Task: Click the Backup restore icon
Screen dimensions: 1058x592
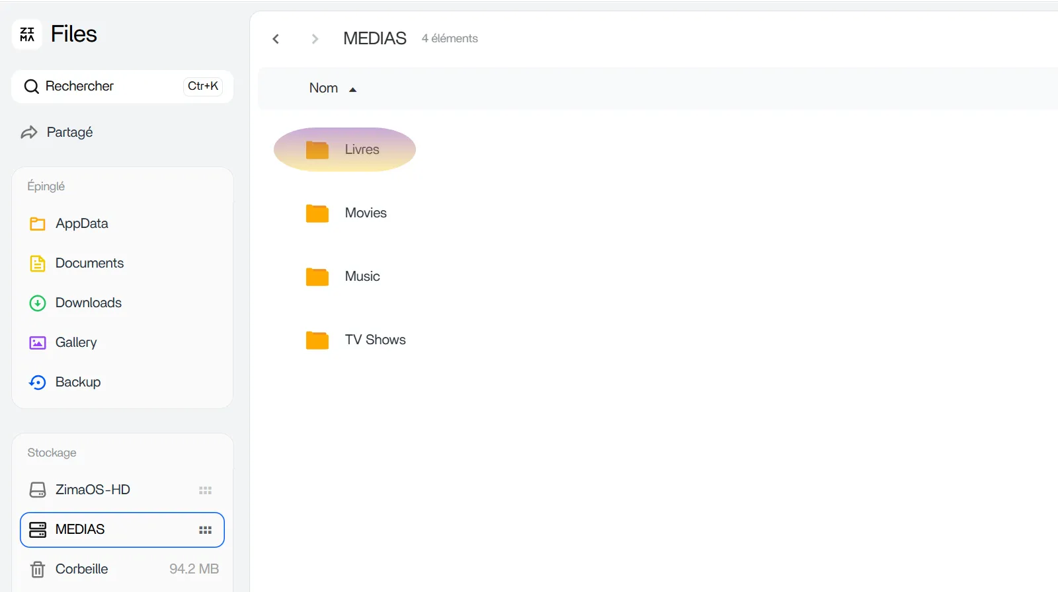Action: 38,383
